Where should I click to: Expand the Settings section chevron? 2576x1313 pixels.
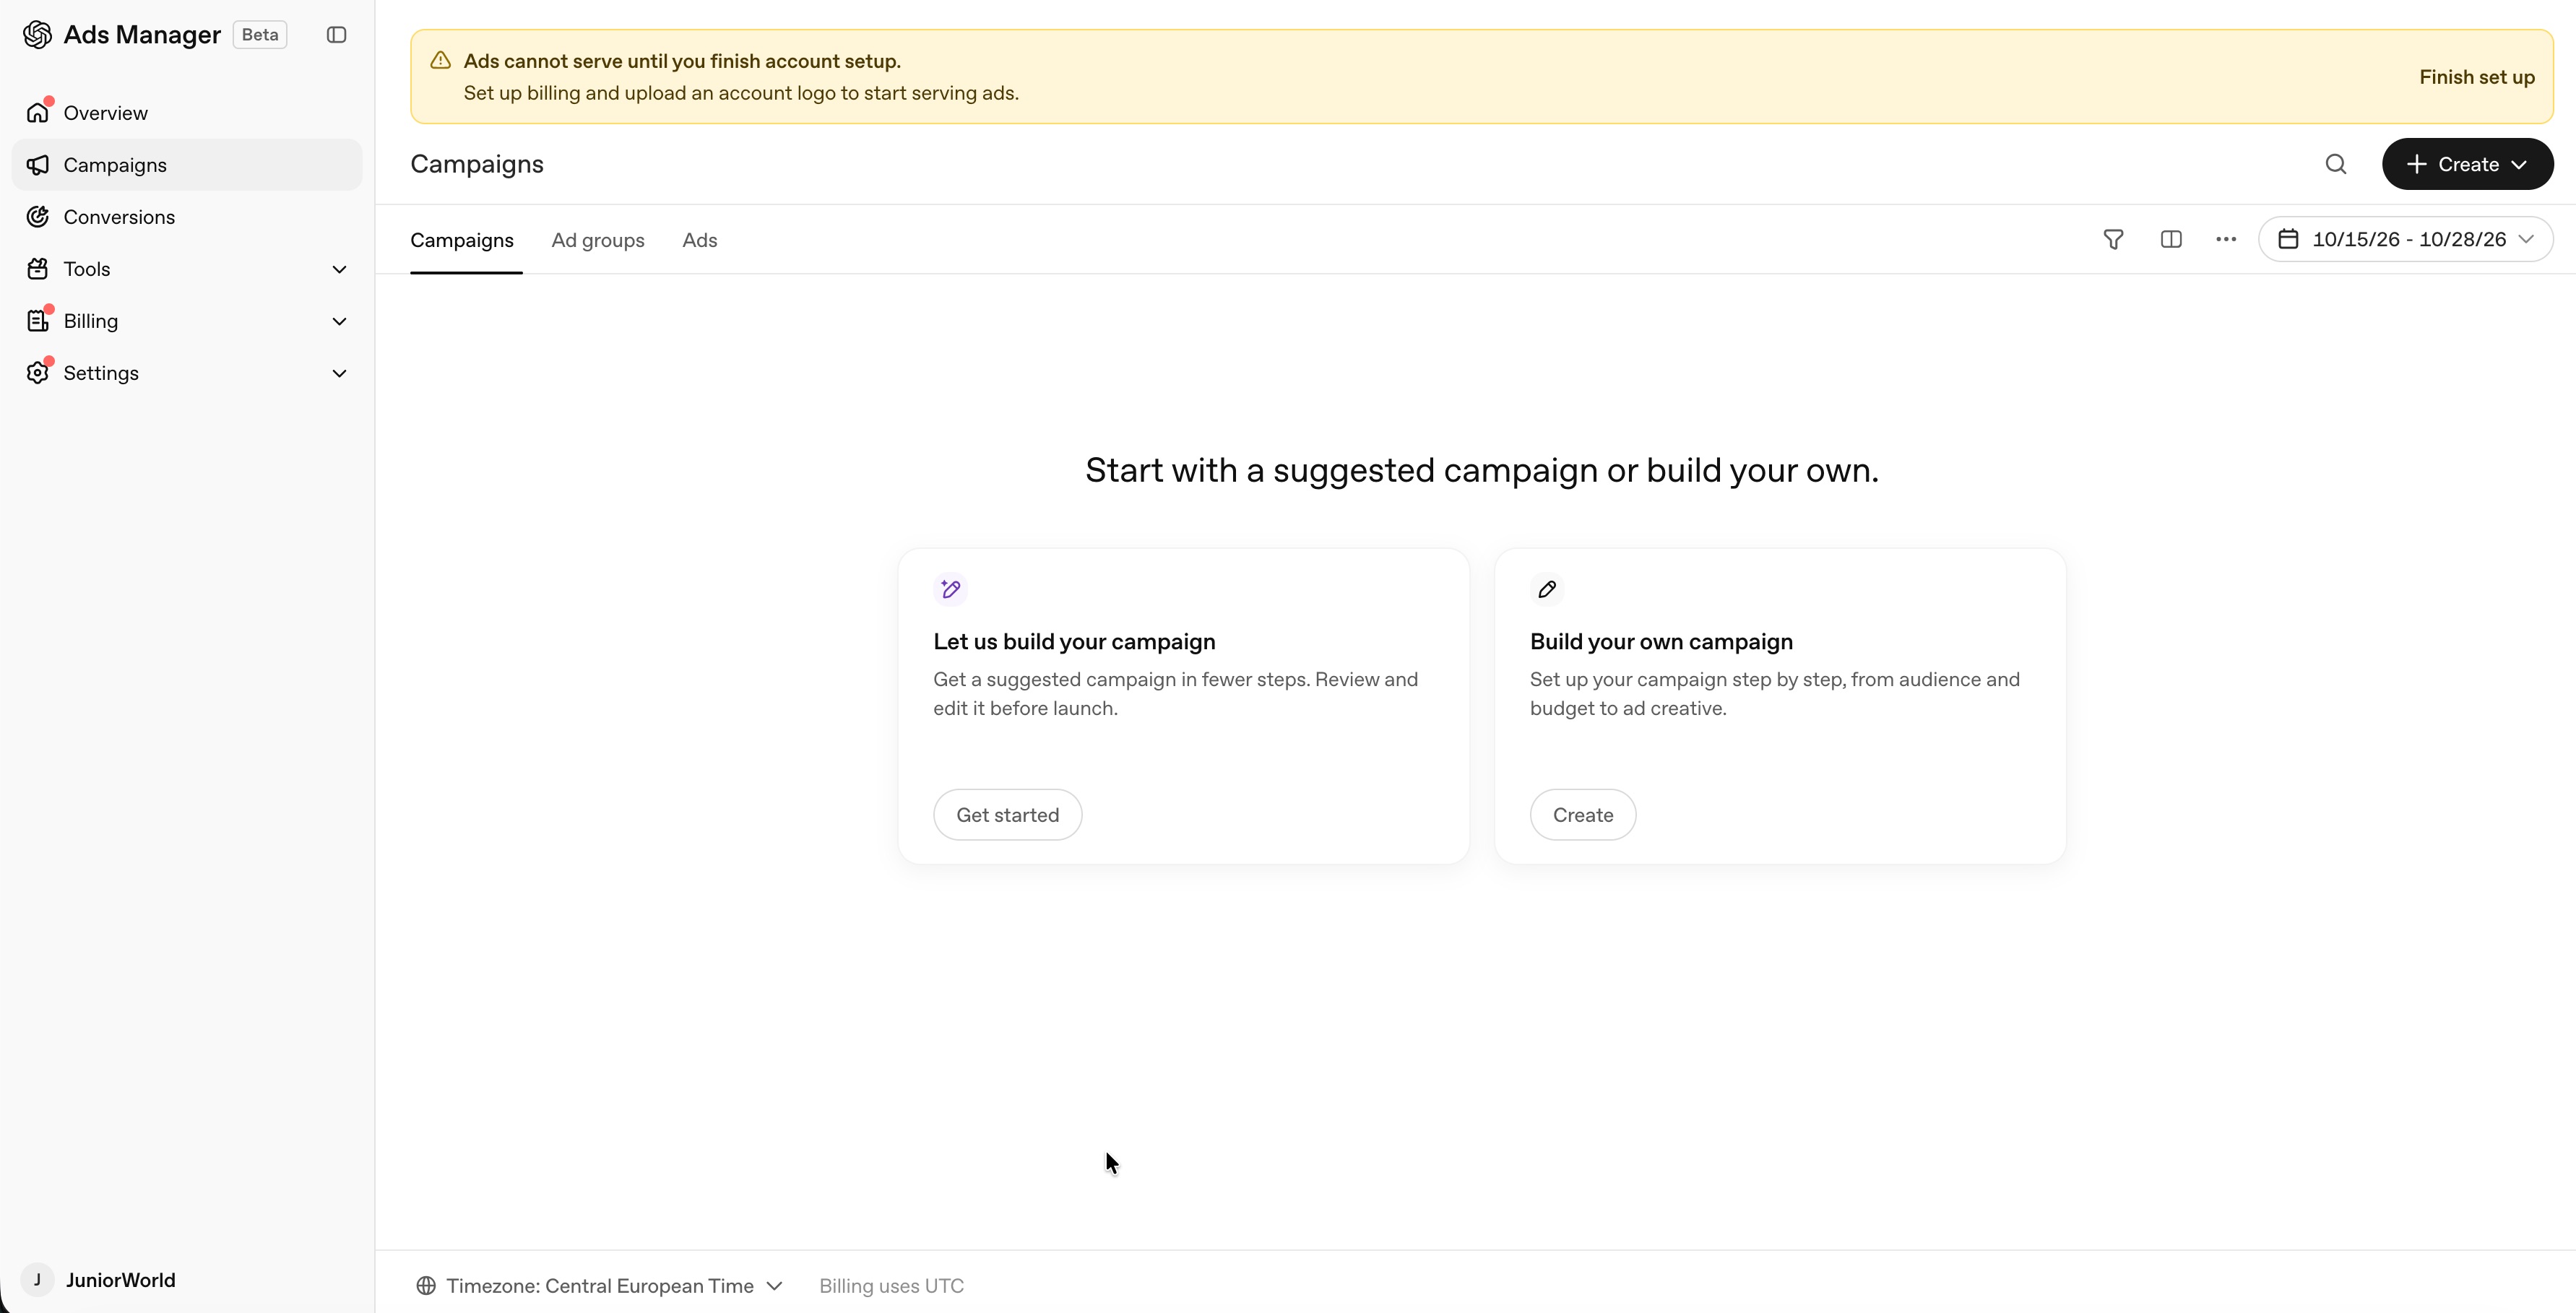pyautogui.click(x=339, y=373)
